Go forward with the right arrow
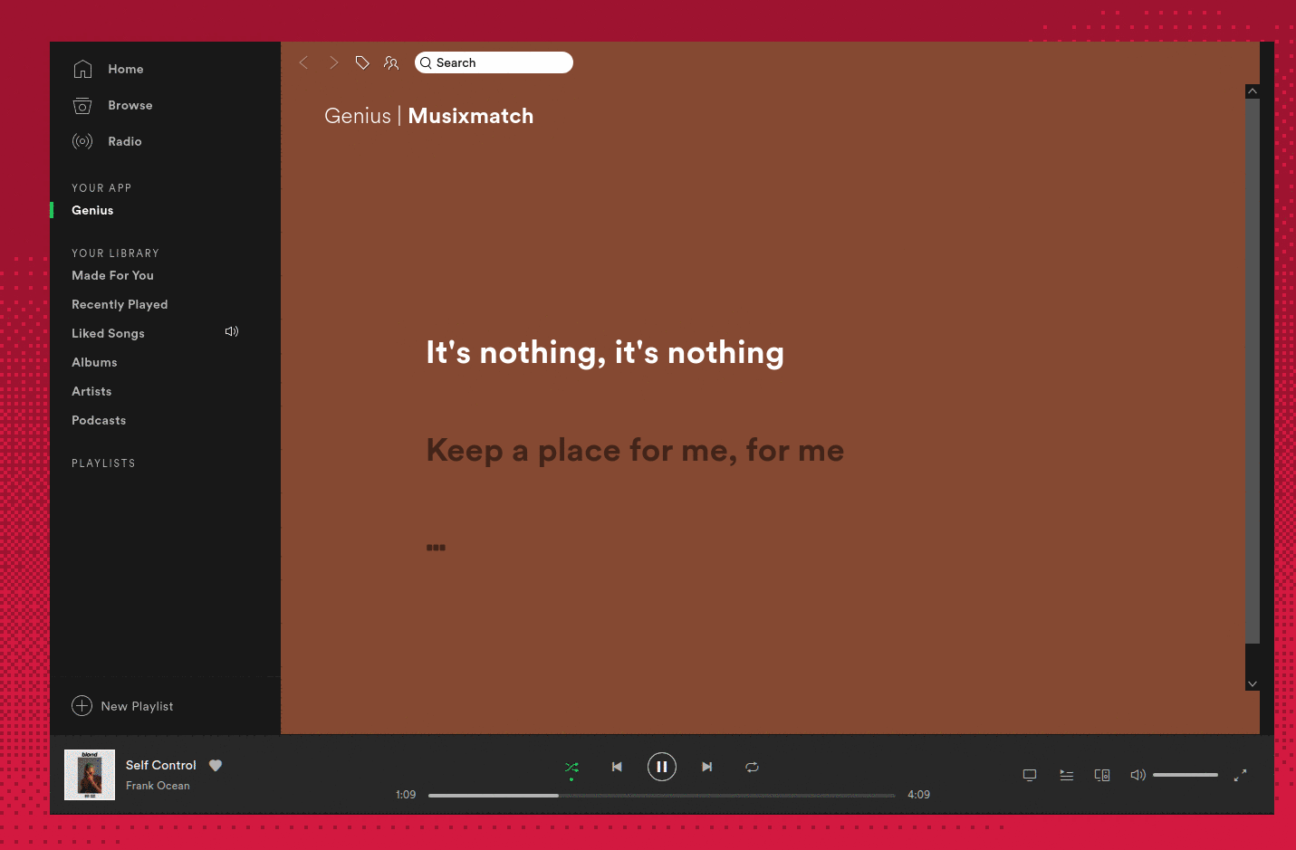This screenshot has height=850, width=1296. tap(333, 62)
